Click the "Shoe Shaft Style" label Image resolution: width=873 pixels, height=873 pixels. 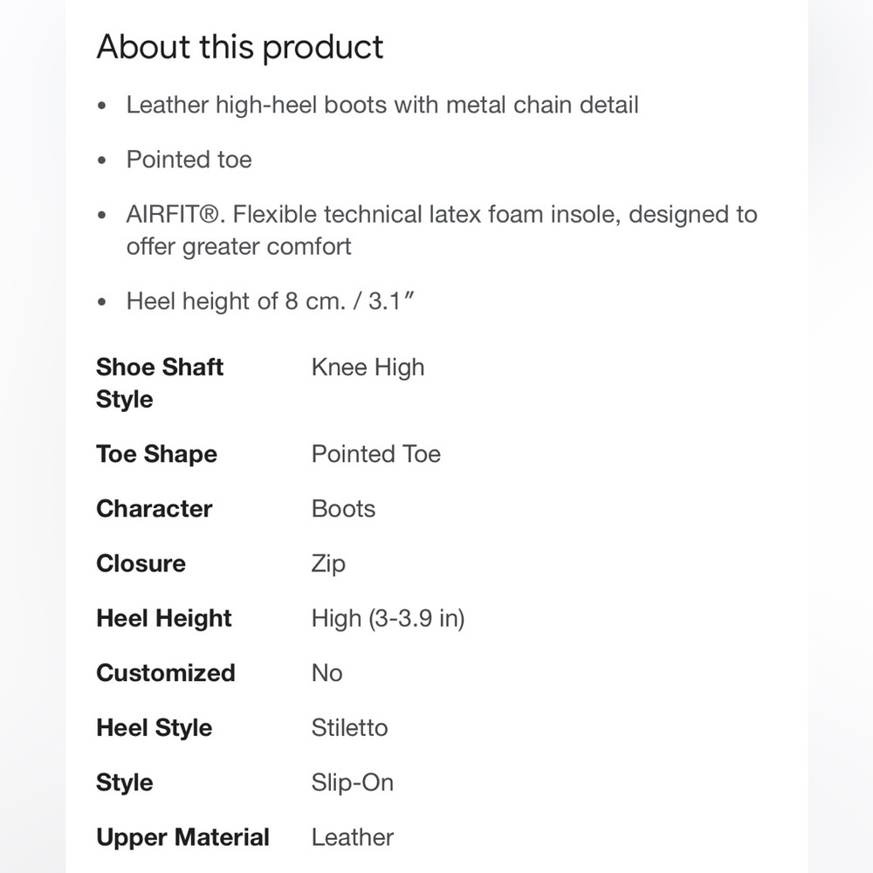160,383
